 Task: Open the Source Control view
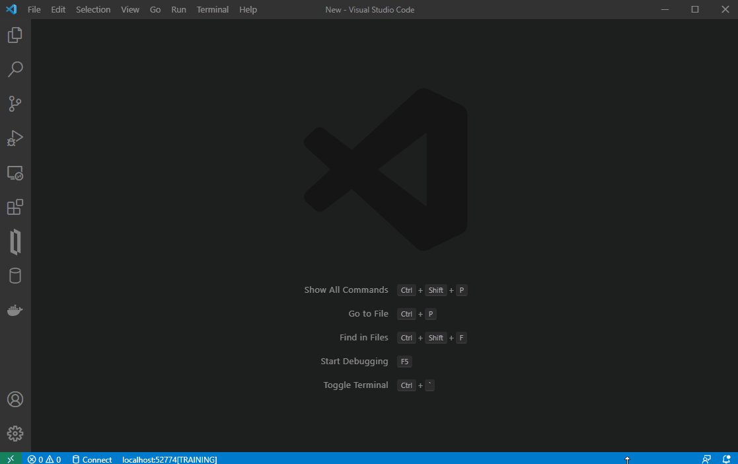[x=15, y=104]
